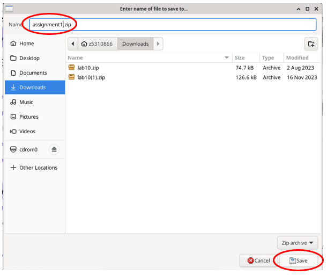This screenshot has width=327, height=275.
Task: Open Other Locations in sidebar
Action: click(x=35, y=168)
